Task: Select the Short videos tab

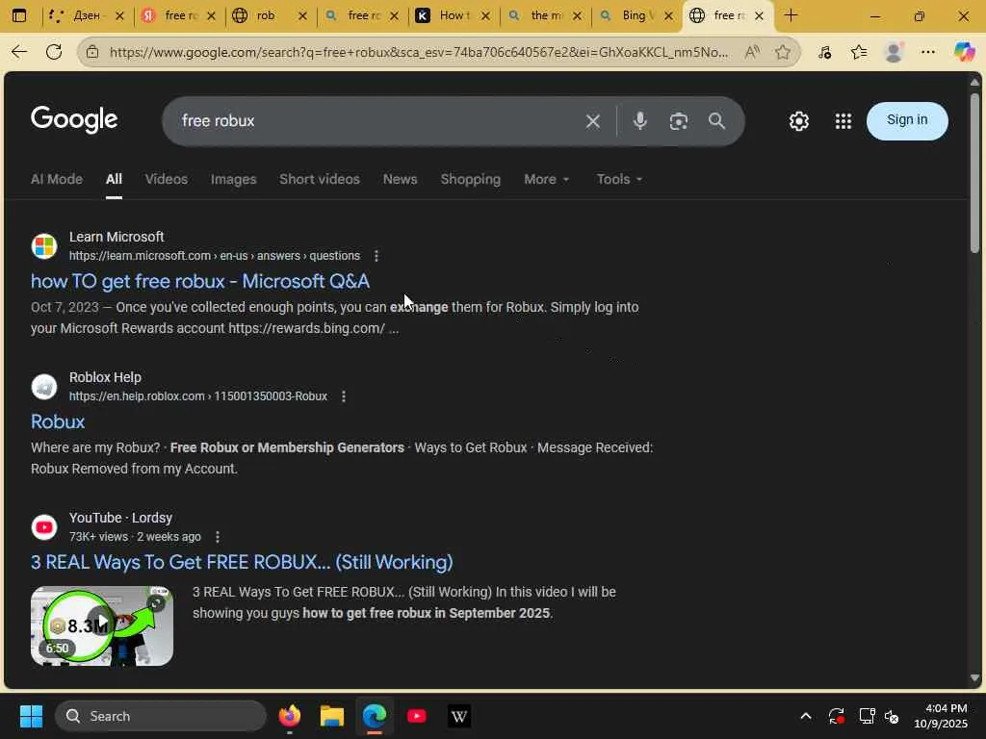Action: (320, 180)
